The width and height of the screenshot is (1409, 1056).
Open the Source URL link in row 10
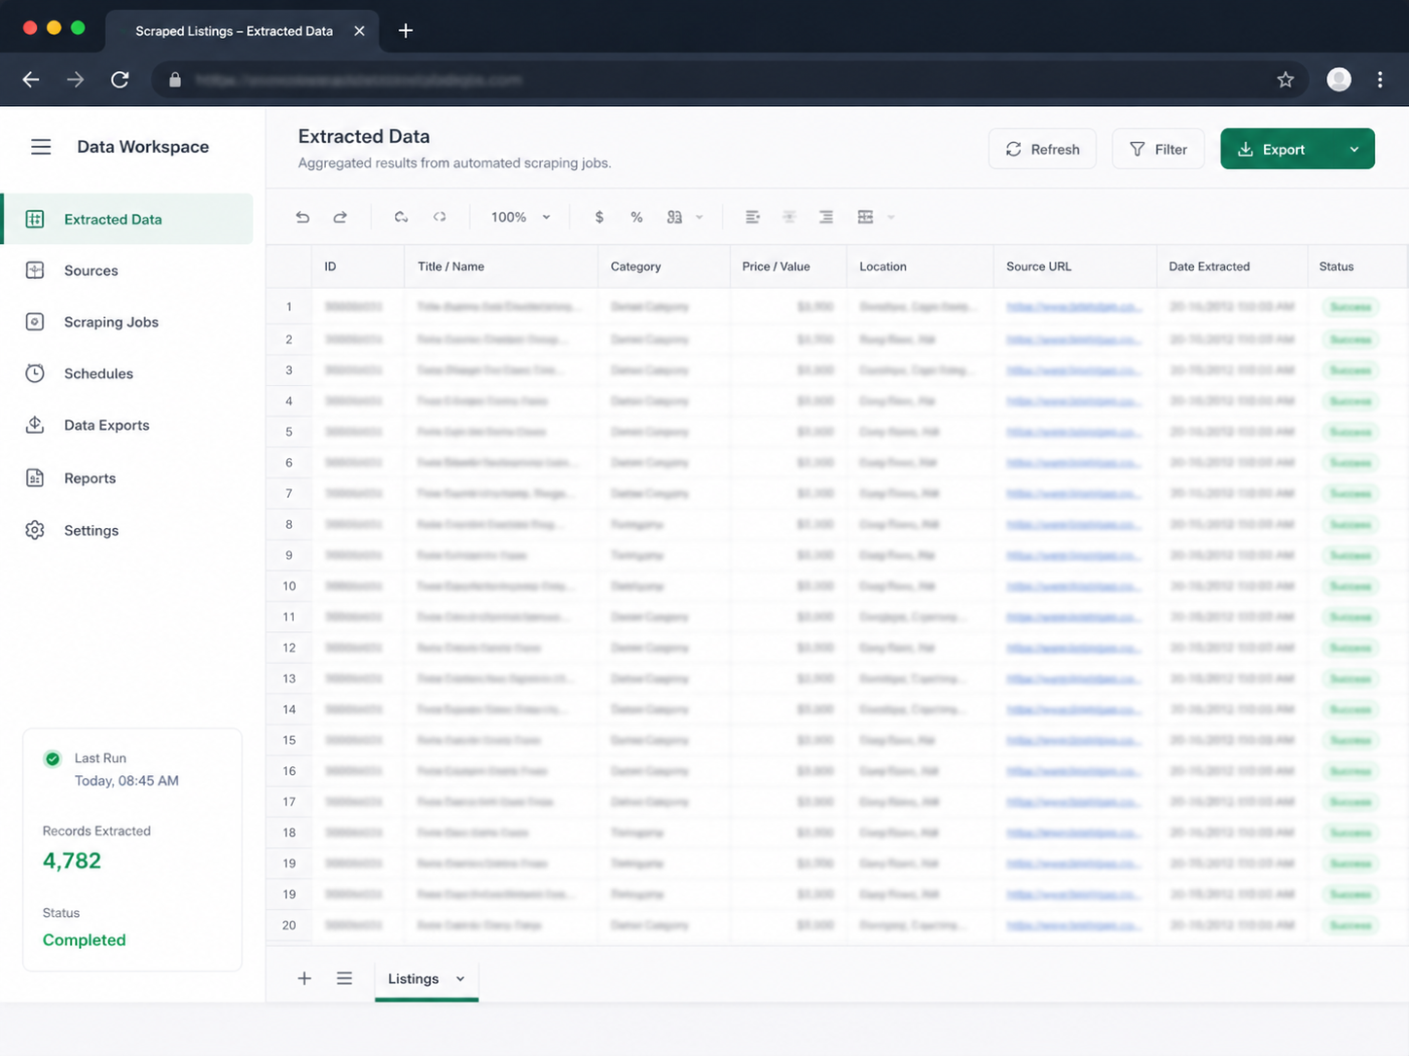(1073, 586)
